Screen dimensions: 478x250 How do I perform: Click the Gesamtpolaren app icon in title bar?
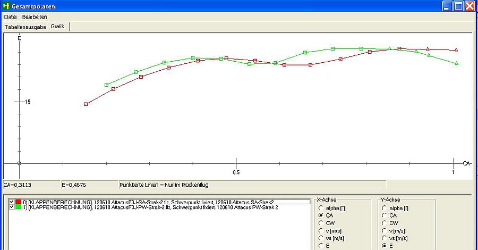click(7, 6)
